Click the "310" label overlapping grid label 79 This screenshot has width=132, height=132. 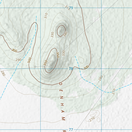click(x=67, y=7)
